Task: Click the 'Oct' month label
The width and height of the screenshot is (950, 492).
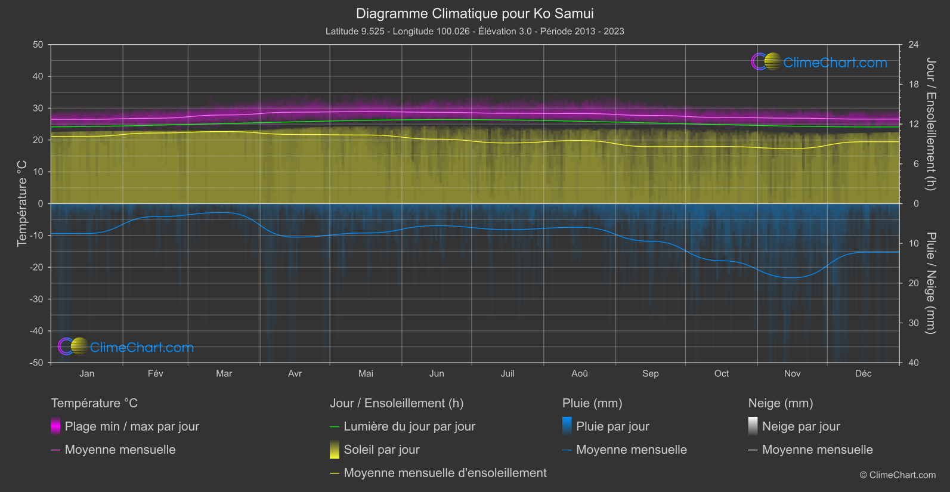Action: (722, 373)
